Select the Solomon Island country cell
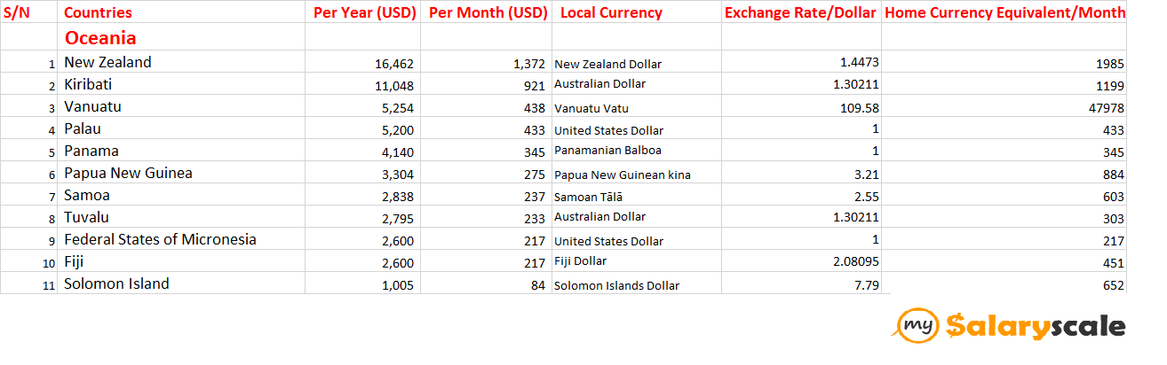The image size is (1167, 365). (116, 283)
